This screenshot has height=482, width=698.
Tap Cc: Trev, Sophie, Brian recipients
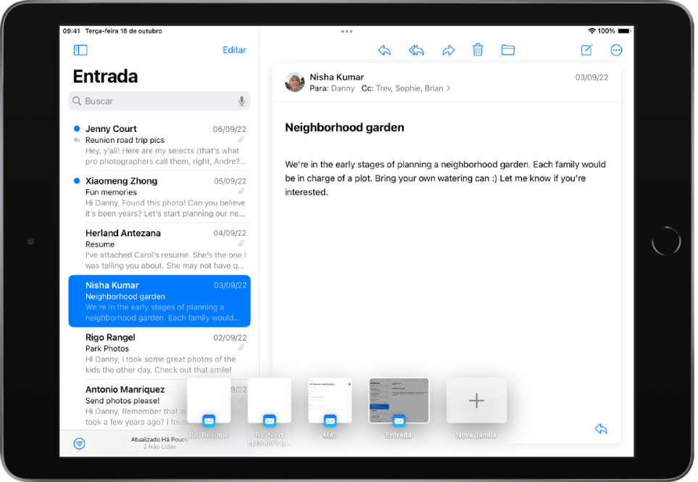click(x=402, y=88)
